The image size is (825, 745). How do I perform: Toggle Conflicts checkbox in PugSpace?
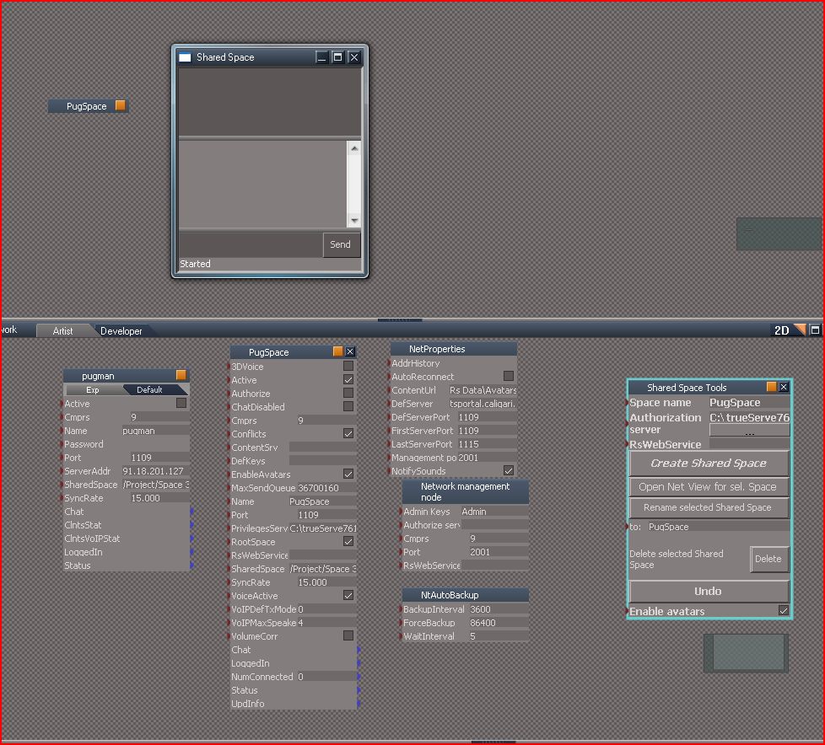tap(348, 433)
